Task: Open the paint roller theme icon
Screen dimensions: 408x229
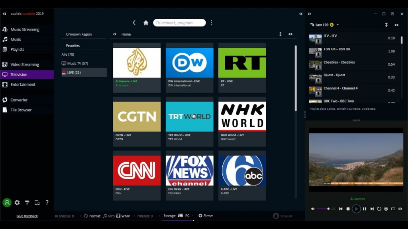Action: [x=27, y=202]
